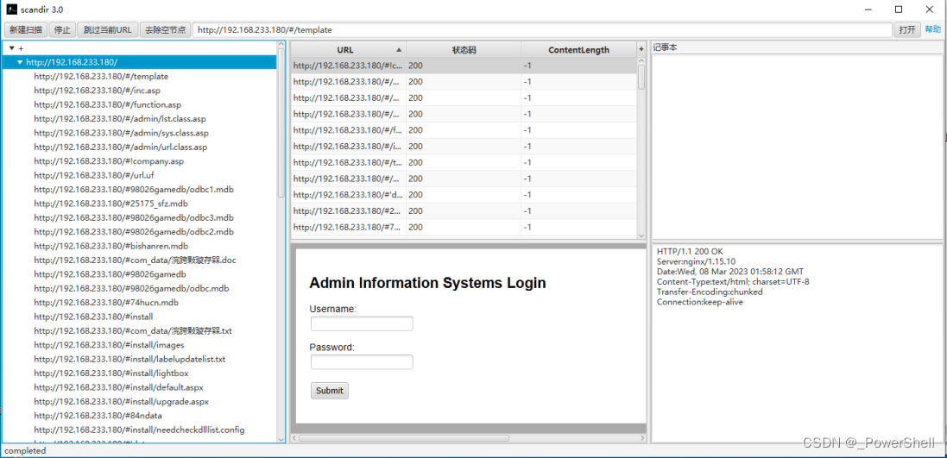Click the results table vertical scrollbar thumb
The height and width of the screenshot is (458, 947).
(x=641, y=77)
